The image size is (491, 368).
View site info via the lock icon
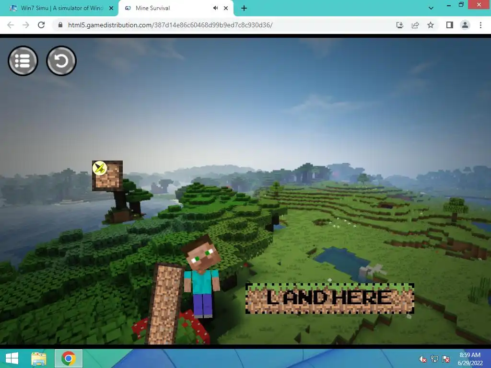click(60, 25)
